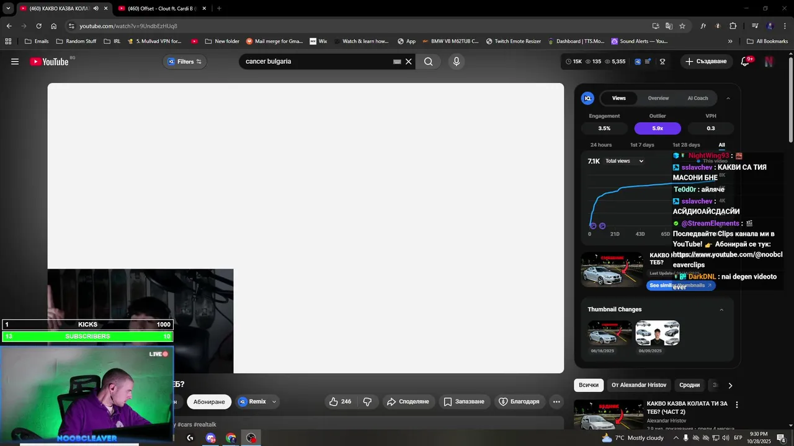Open the All Bookmarks folder
Screen dimensions: 794x446
[767, 42]
